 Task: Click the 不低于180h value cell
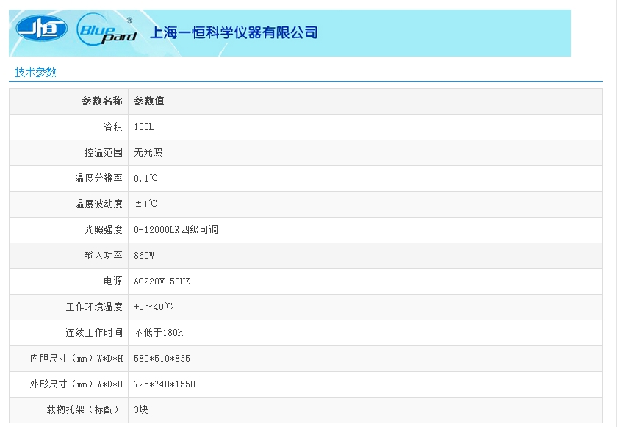(159, 332)
